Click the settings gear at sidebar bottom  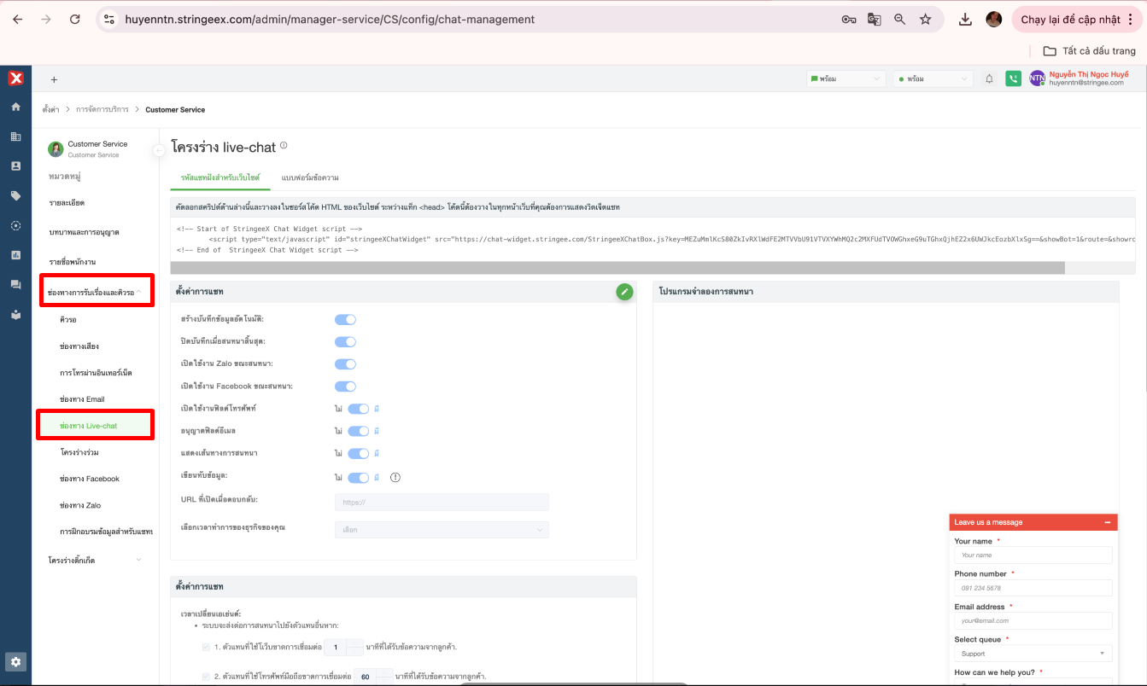click(x=15, y=662)
